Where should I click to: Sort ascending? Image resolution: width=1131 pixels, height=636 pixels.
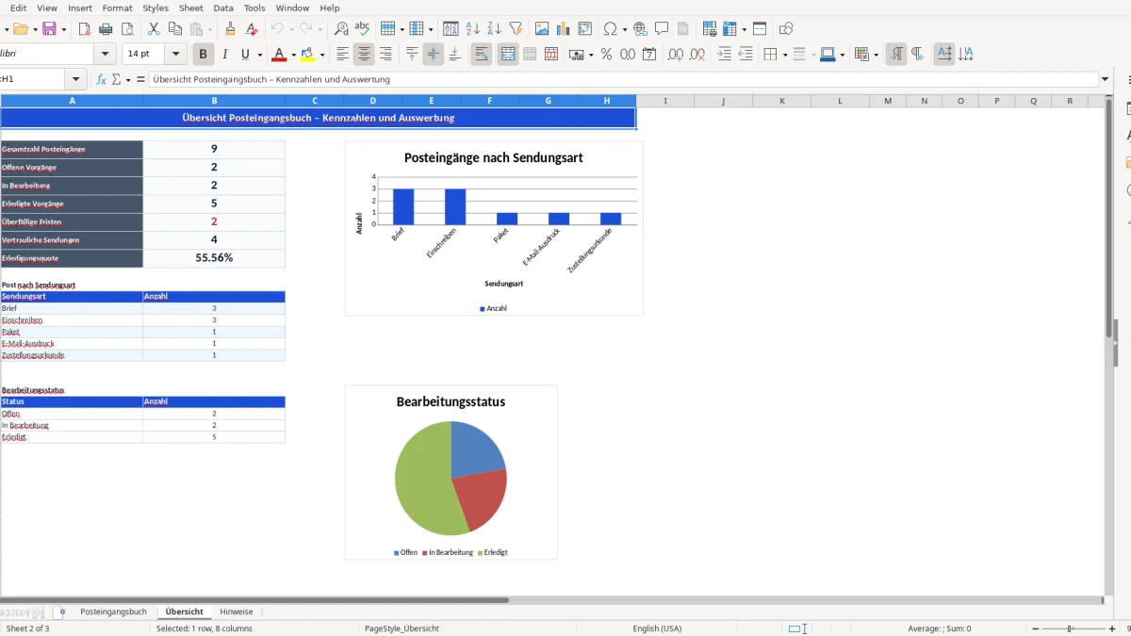pyautogui.click(x=473, y=29)
